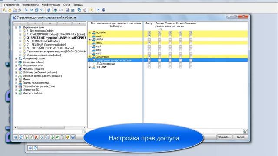This screenshot has width=278, height=156.
Task: Open the Конфигурация menu
Action: pos(51,5)
